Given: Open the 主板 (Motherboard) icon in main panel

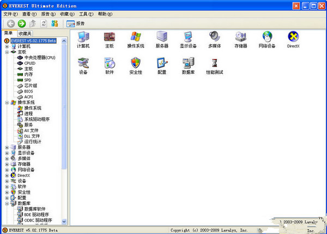Looking at the screenshot, I should pyautogui.click(x=110, y=37).
